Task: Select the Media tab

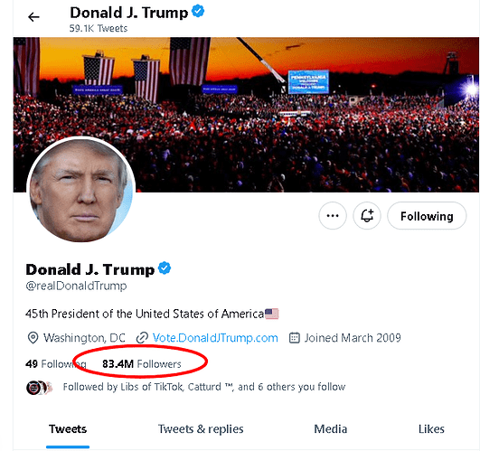Action: 331,429
